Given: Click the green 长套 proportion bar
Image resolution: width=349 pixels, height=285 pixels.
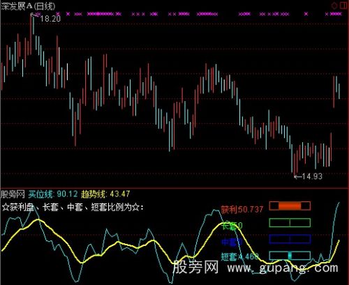Looking at the screenshot, I should (x=290, y=222).
